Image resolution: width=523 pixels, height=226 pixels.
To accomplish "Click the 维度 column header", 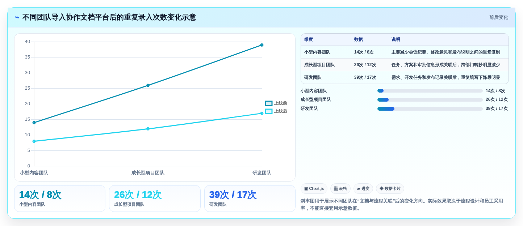I will (x=309, y=40).
